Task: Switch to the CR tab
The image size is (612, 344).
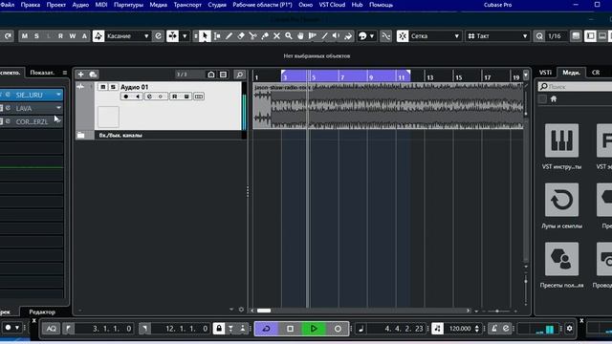Action: [596, 73]
